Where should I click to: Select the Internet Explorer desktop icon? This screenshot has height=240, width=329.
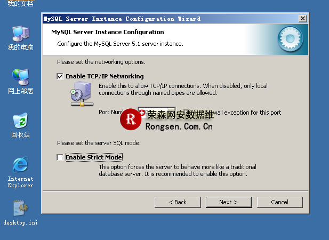pos(20,165)
